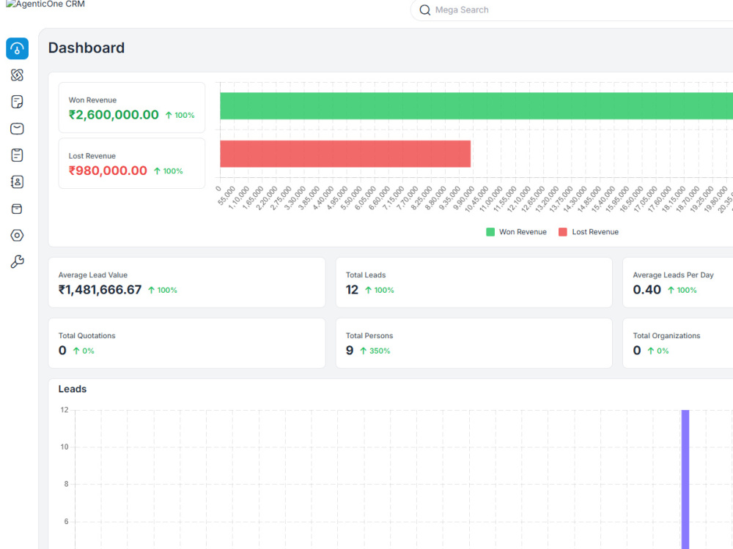Open the Activities clipboard icon in the sidebar
Screen dimensions: 733x549
pyautogui.click(x=18, y=155)
